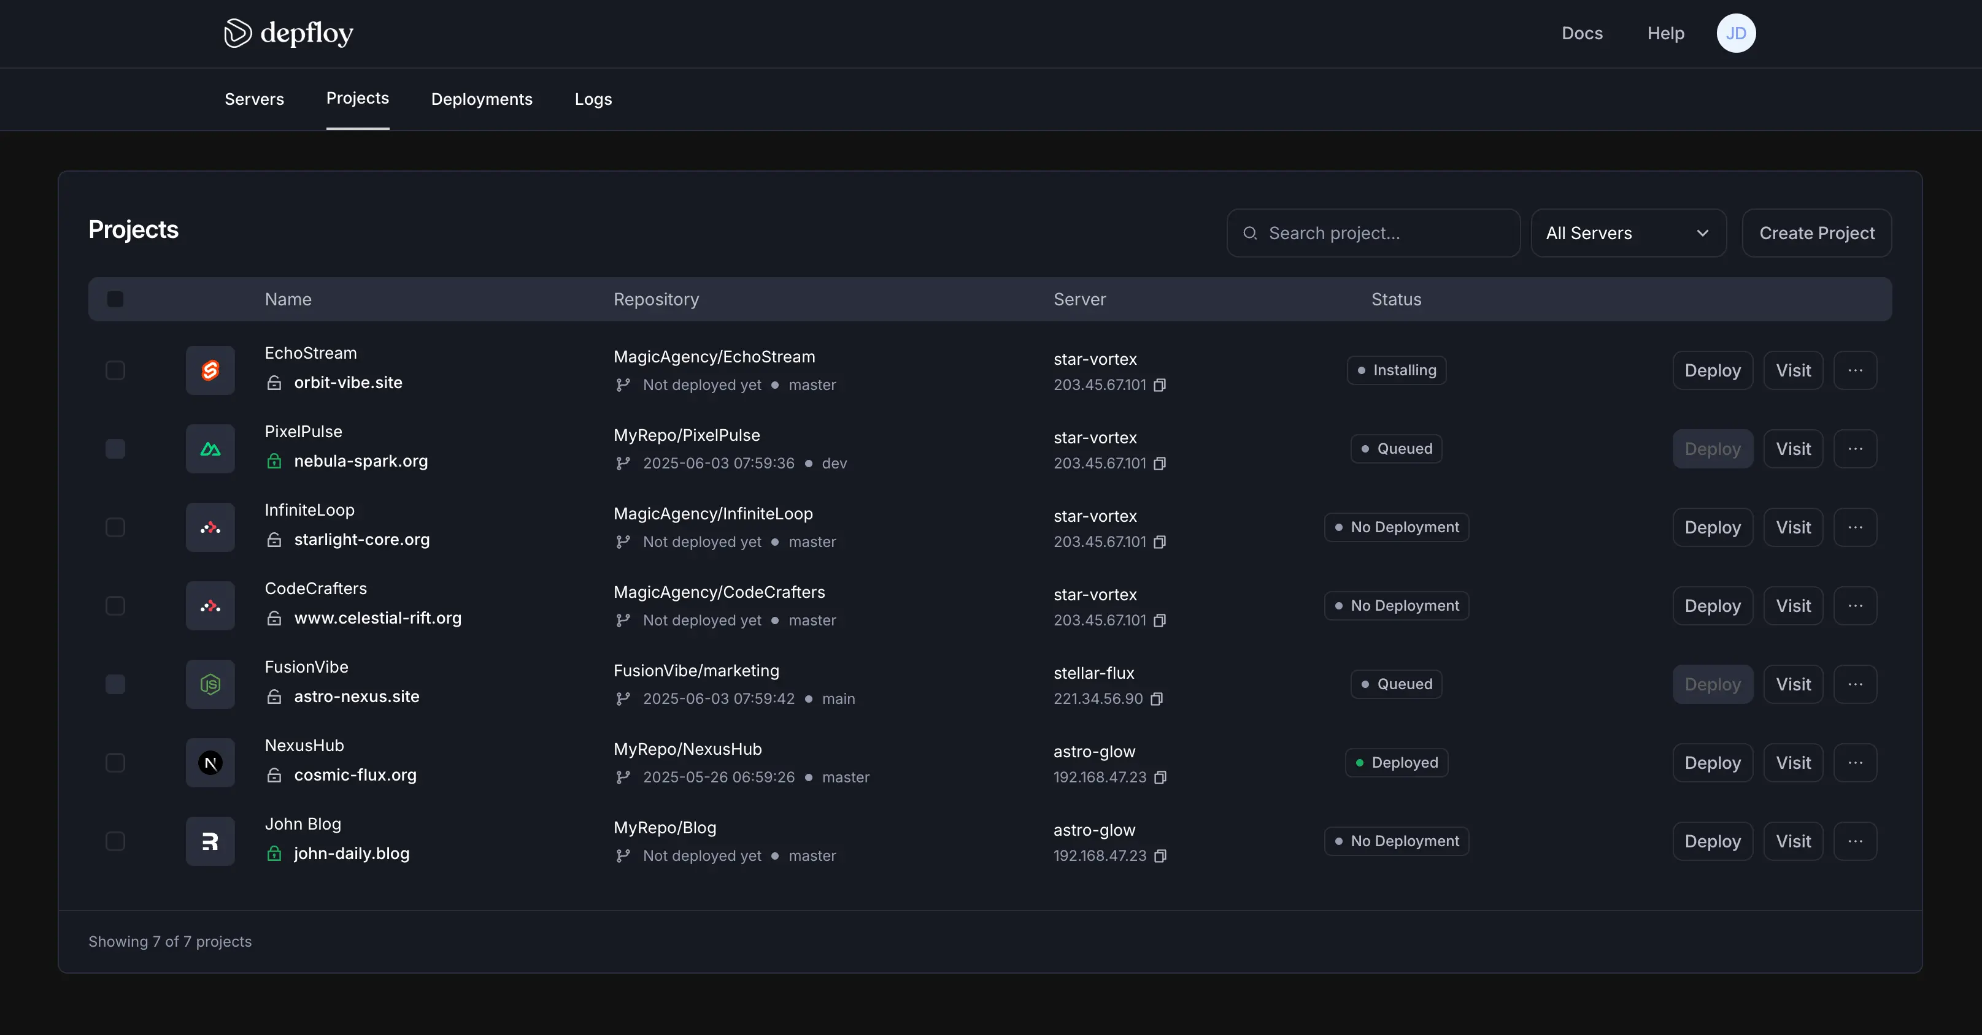Click the PixelPulse Nuxt project icon
Image resolution: width=1982 pixels, height=1035 pixels.
pyautogui.click(x=210, y=449)
